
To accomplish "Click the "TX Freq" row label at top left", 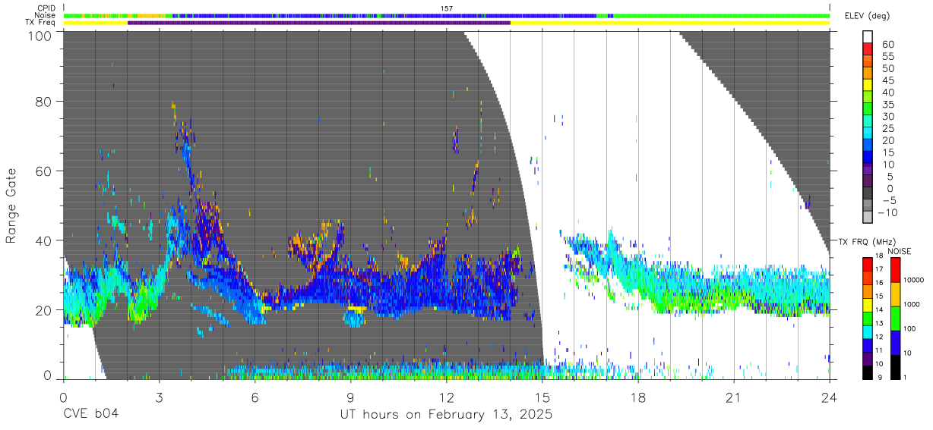I will pos(41,23).
